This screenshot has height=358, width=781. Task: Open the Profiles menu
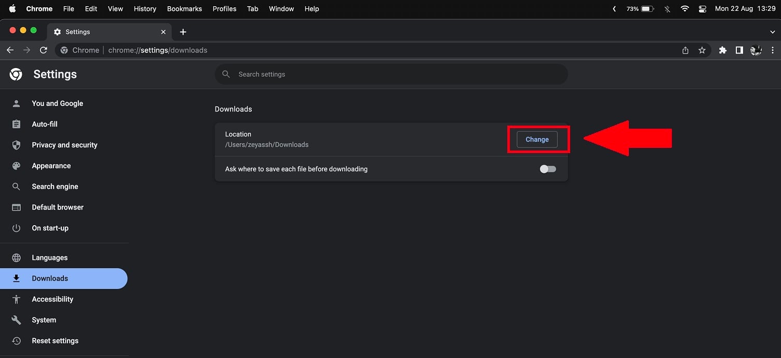click(x=224, y=9)
